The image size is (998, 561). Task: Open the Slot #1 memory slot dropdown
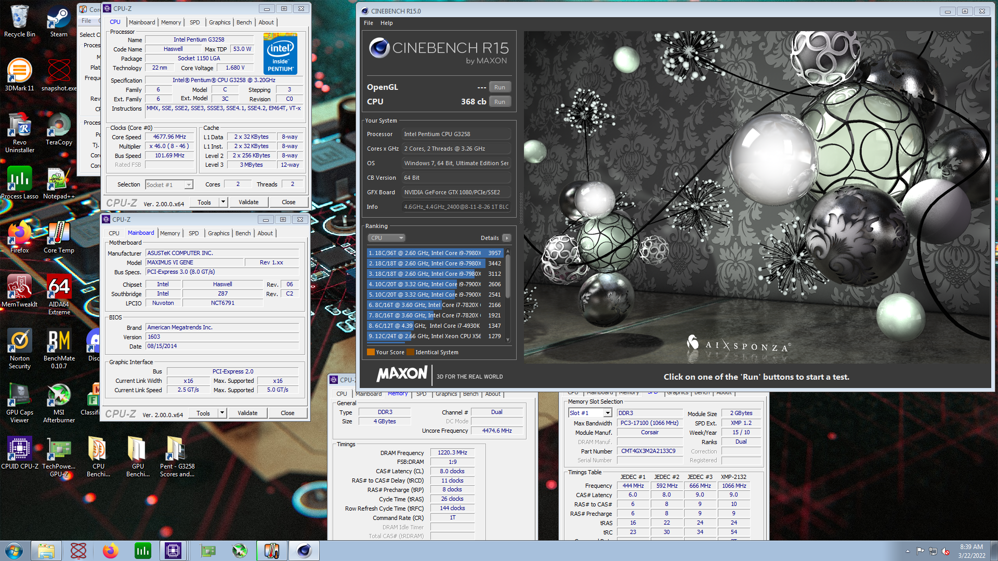click(590, 413)
